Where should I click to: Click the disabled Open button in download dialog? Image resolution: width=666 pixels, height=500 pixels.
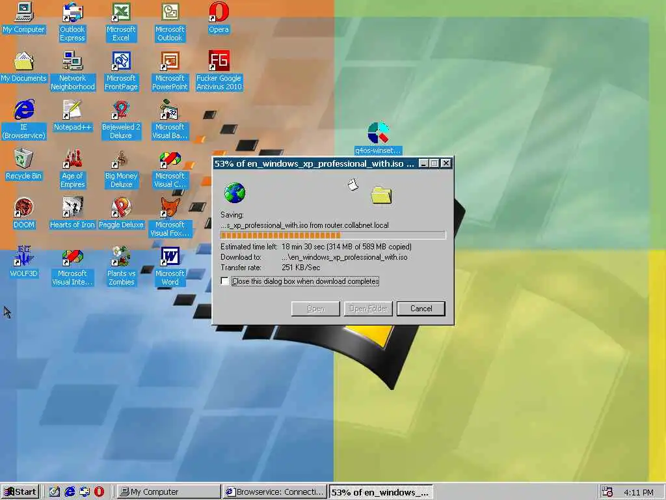[x=315, y=309]
